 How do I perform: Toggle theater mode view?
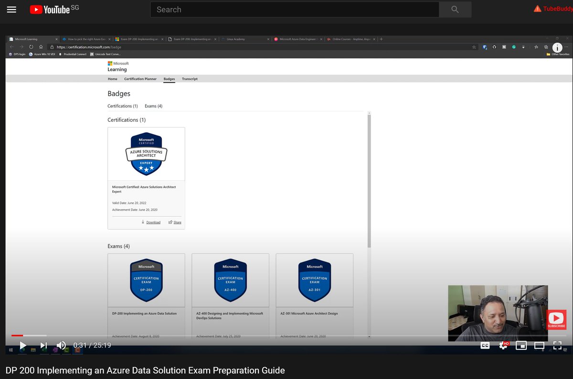coord(539,345)
